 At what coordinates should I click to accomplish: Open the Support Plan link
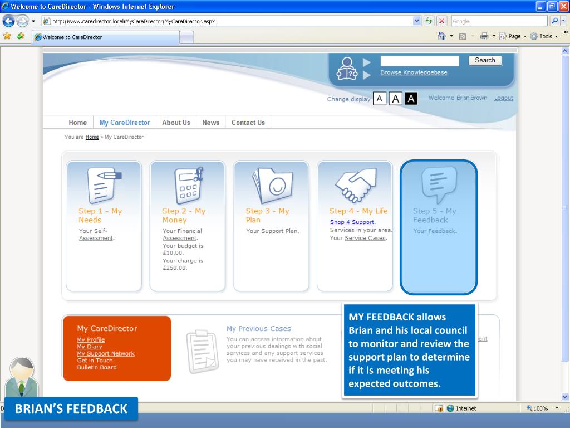click(x=279, y=231)
